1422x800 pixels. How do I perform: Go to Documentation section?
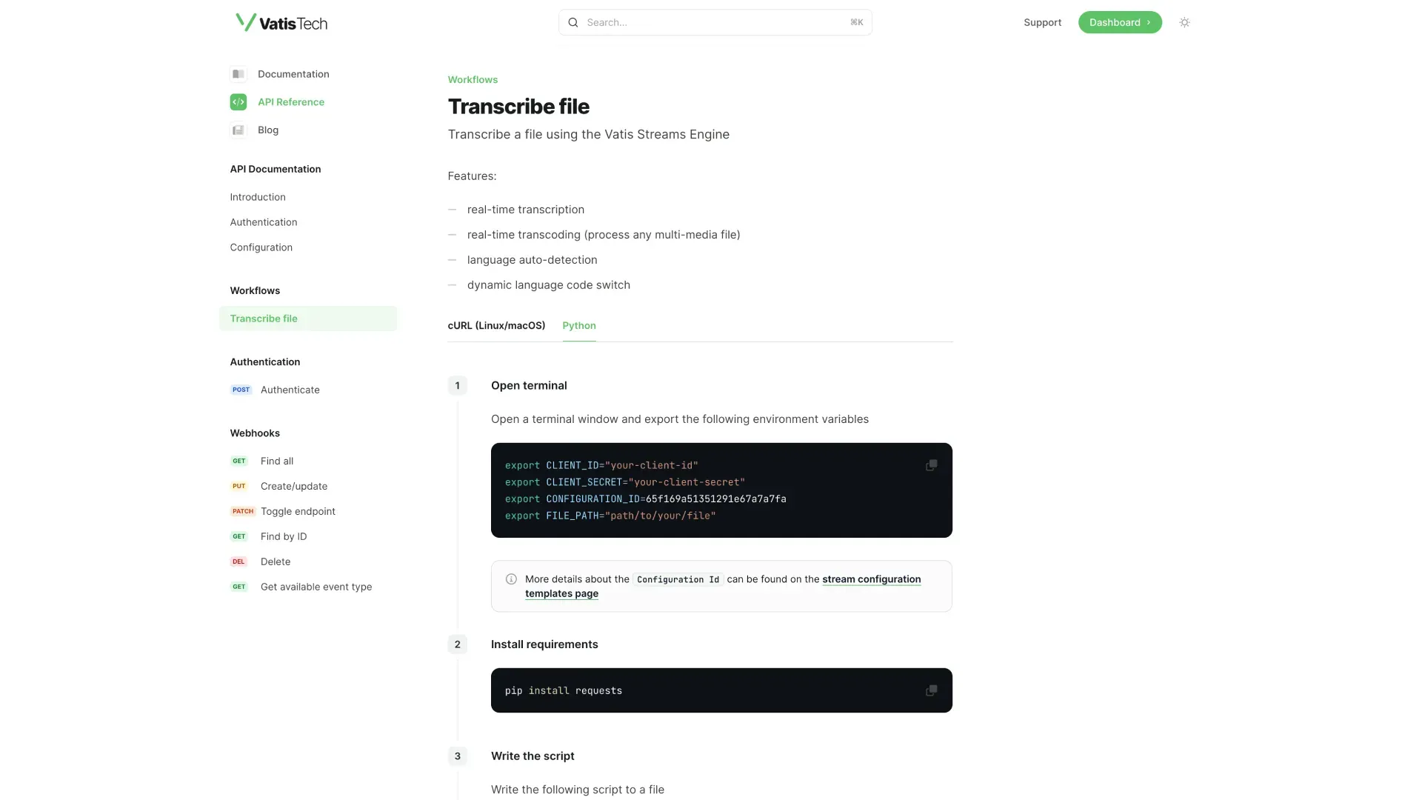293,74
